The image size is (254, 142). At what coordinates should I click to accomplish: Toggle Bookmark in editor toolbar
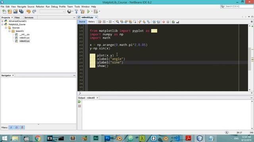click(x=148, y=22)
